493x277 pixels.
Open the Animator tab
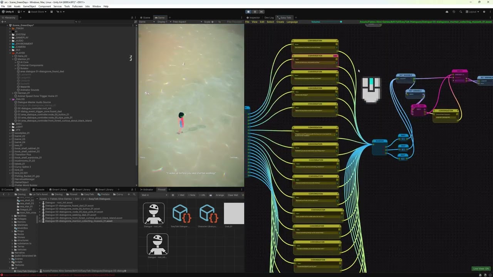coord(147,190)
